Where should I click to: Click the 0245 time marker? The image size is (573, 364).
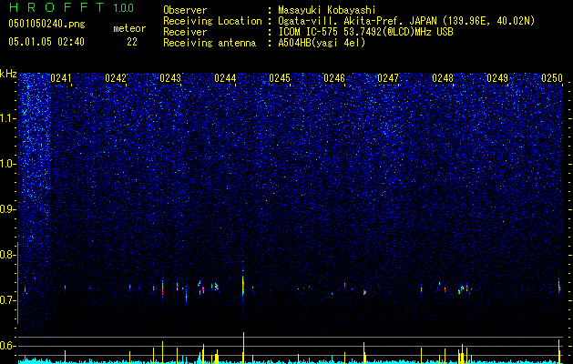tap(280, 77)
